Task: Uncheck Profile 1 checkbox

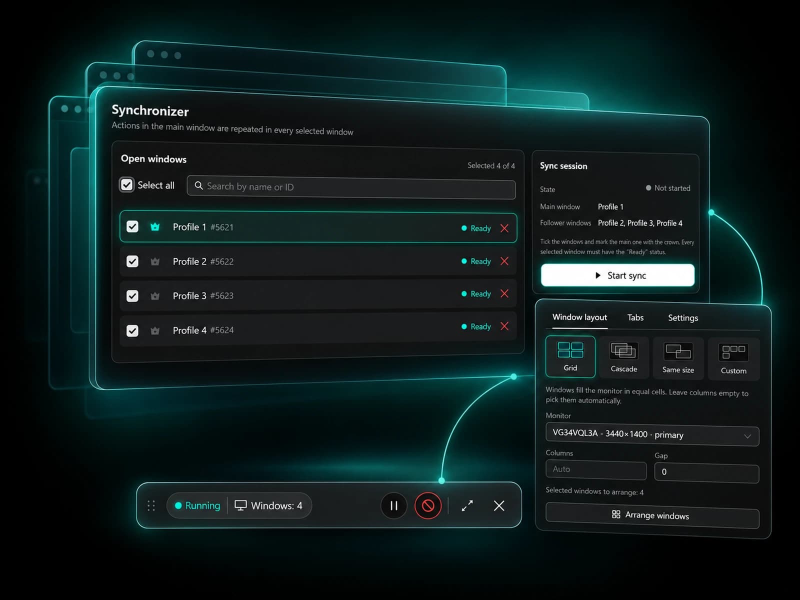Action: click(132, 226)
